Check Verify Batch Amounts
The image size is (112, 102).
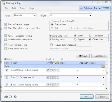tap(6, 48)
